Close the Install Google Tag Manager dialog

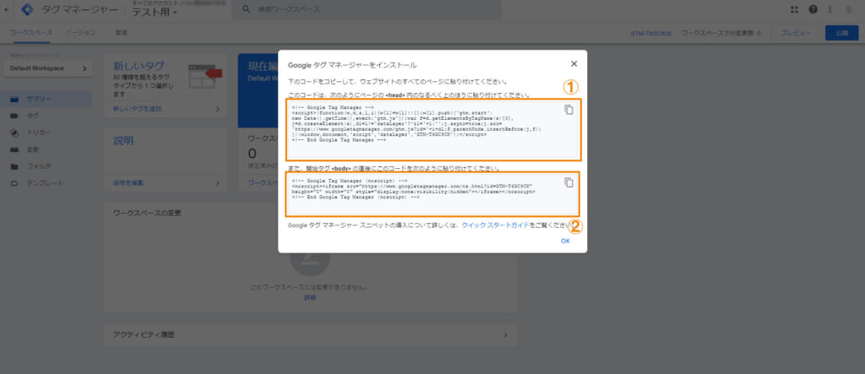(x=574, y=64)
